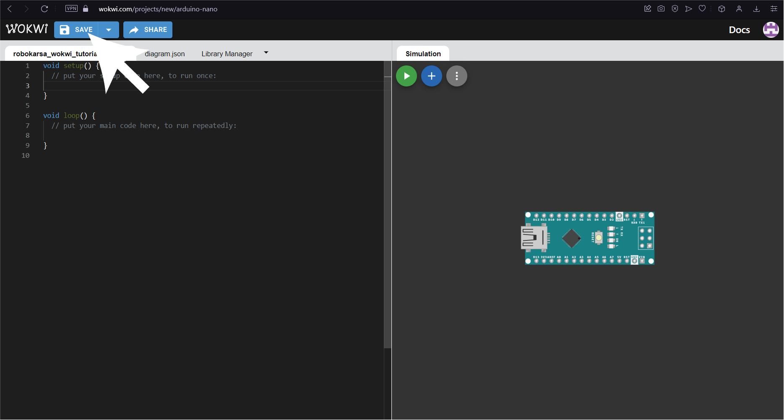Select the Arduino Nano board
The width and height of the screenshot is (784, 420).
pos(588,238)
